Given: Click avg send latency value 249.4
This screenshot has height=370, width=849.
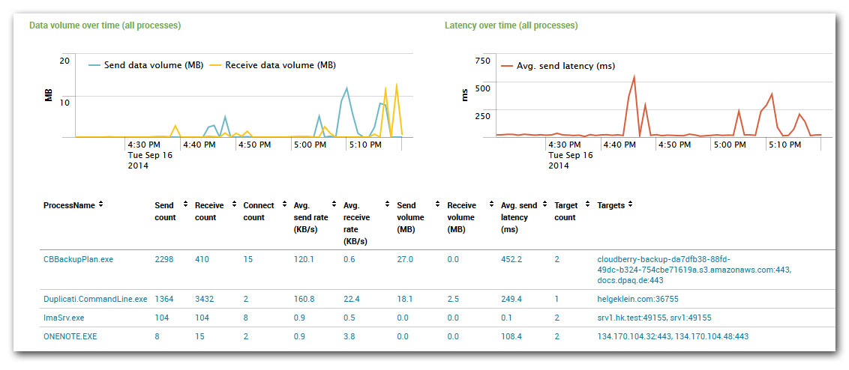Looking at the screenshot, I should click(511, 299).
